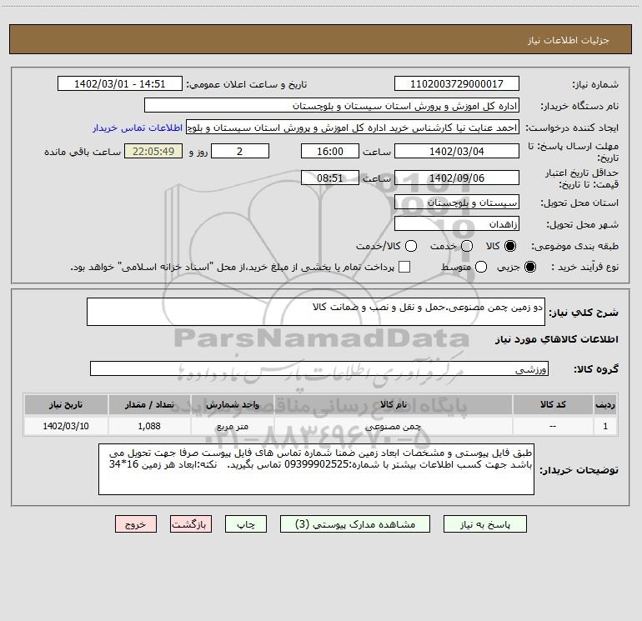The height and width of the screenshot is (621, 642).
Task: Click the واحد شمارش column header
Action: [232, 404]
